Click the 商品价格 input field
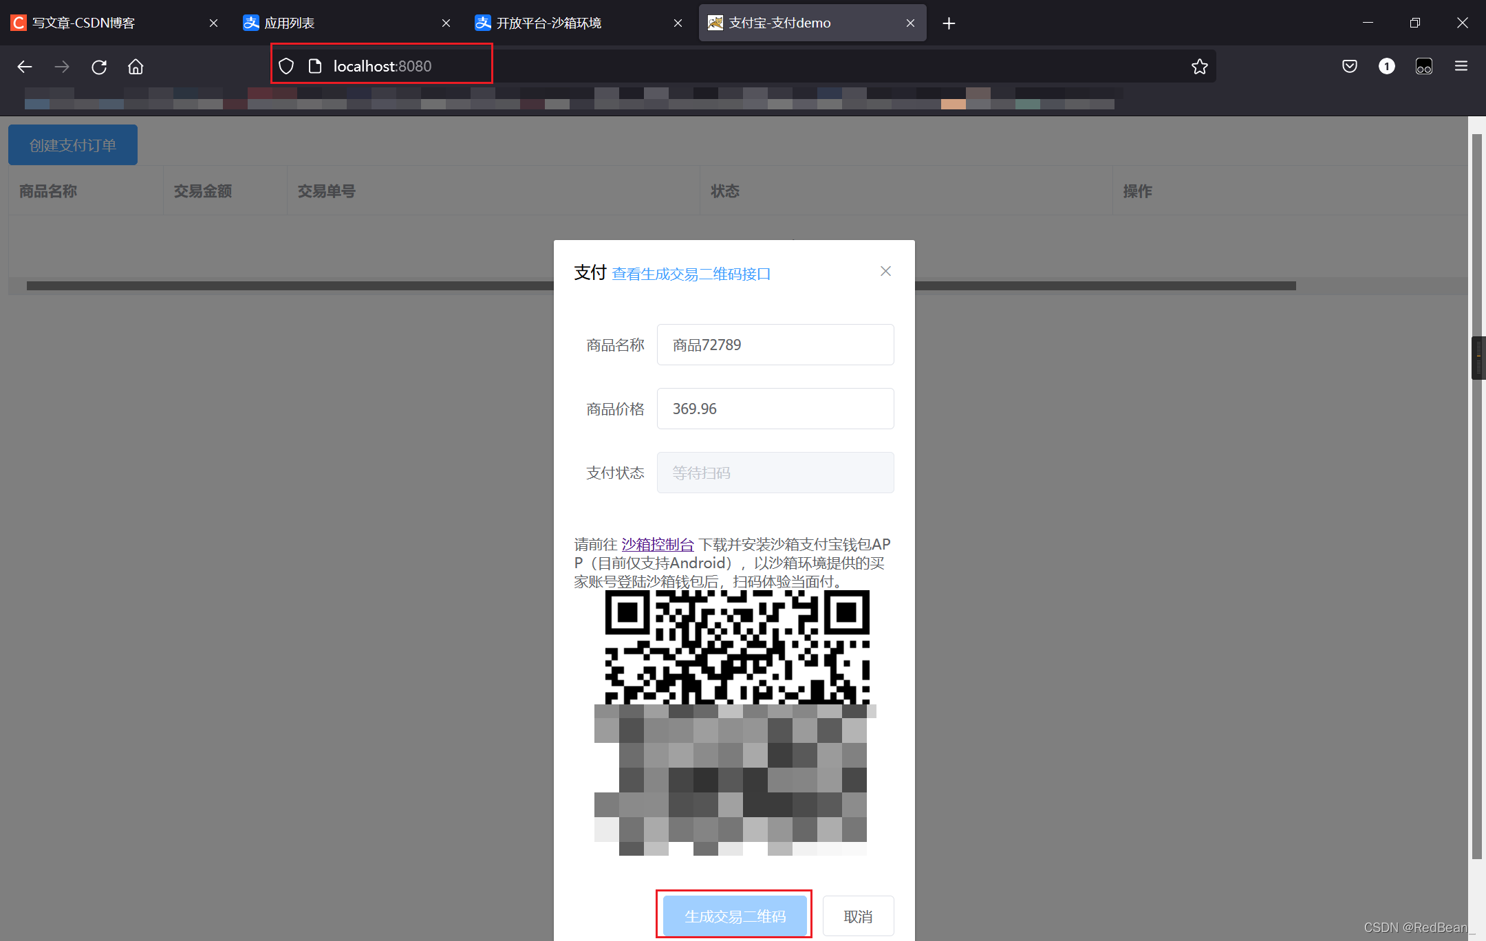Viewport: 1486px width, 941px height. point(775,409)
